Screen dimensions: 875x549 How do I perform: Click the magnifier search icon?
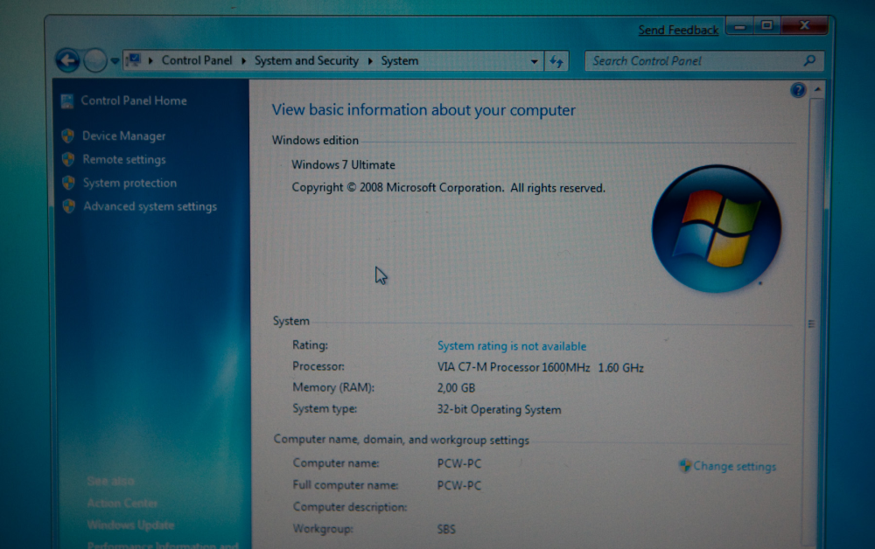[x=809, y=60]
